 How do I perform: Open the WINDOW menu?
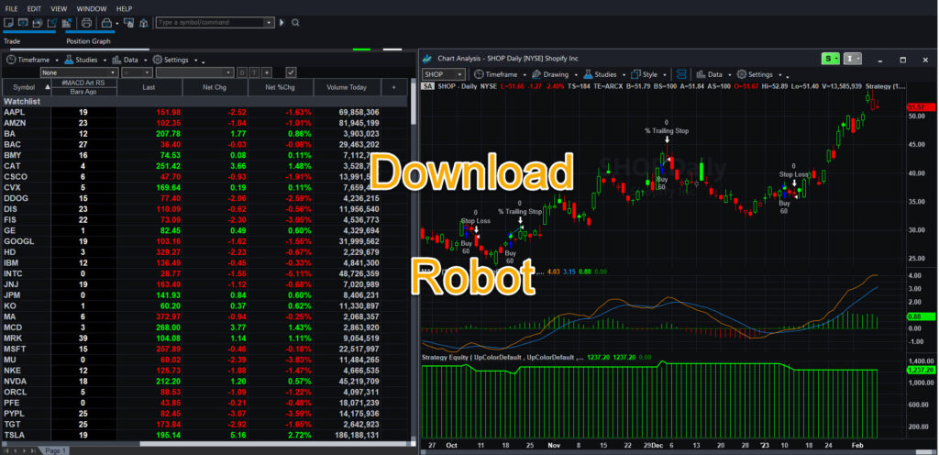tap(91, 8)
